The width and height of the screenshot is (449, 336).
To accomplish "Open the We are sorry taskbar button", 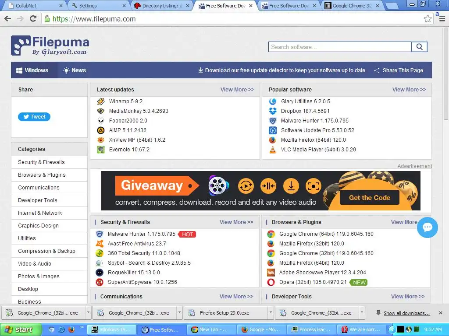I will click(361, 329).
